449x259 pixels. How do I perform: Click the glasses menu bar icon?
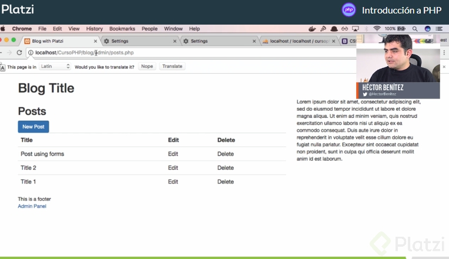pyautogui.click(x=344, y=29)
